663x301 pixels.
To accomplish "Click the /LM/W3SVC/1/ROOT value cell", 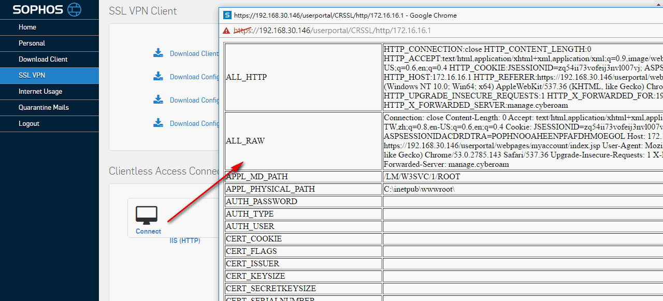I will [523, 177].
